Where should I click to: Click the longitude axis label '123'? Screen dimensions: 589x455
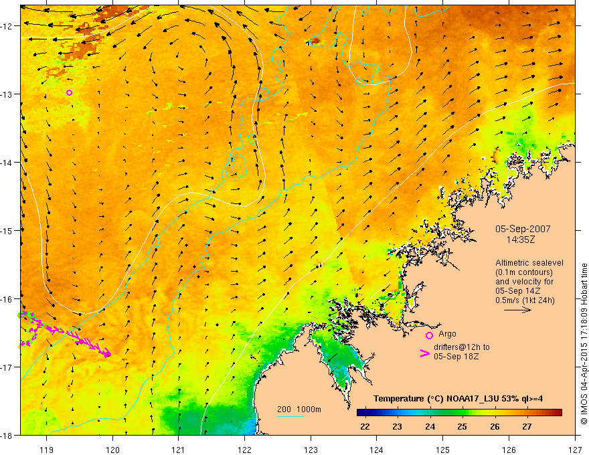pos(311,450)
